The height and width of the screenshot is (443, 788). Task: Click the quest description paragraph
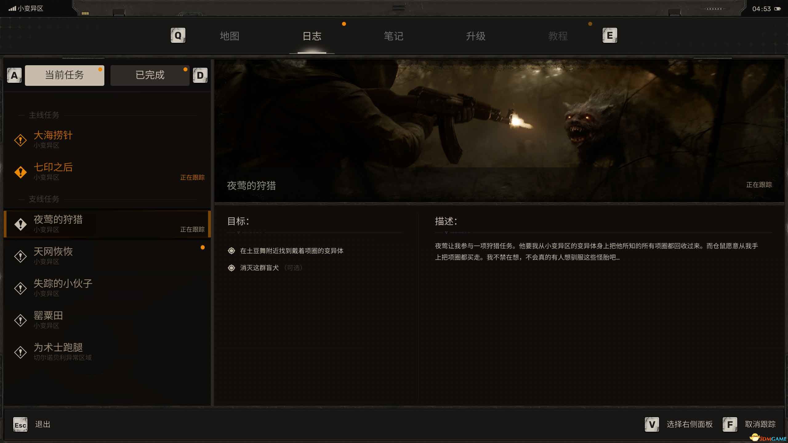[596, 252]
